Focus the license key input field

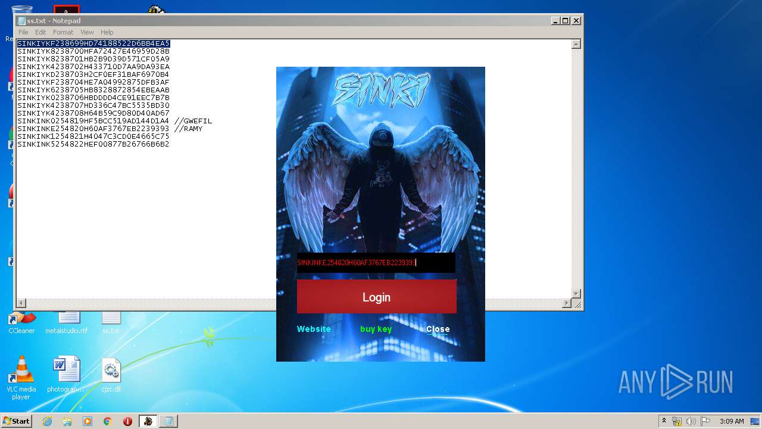tap(376, 263)
